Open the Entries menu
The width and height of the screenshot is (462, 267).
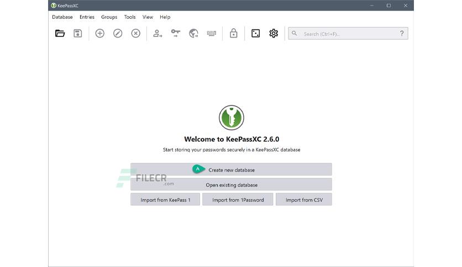click(x=87, y=17)
